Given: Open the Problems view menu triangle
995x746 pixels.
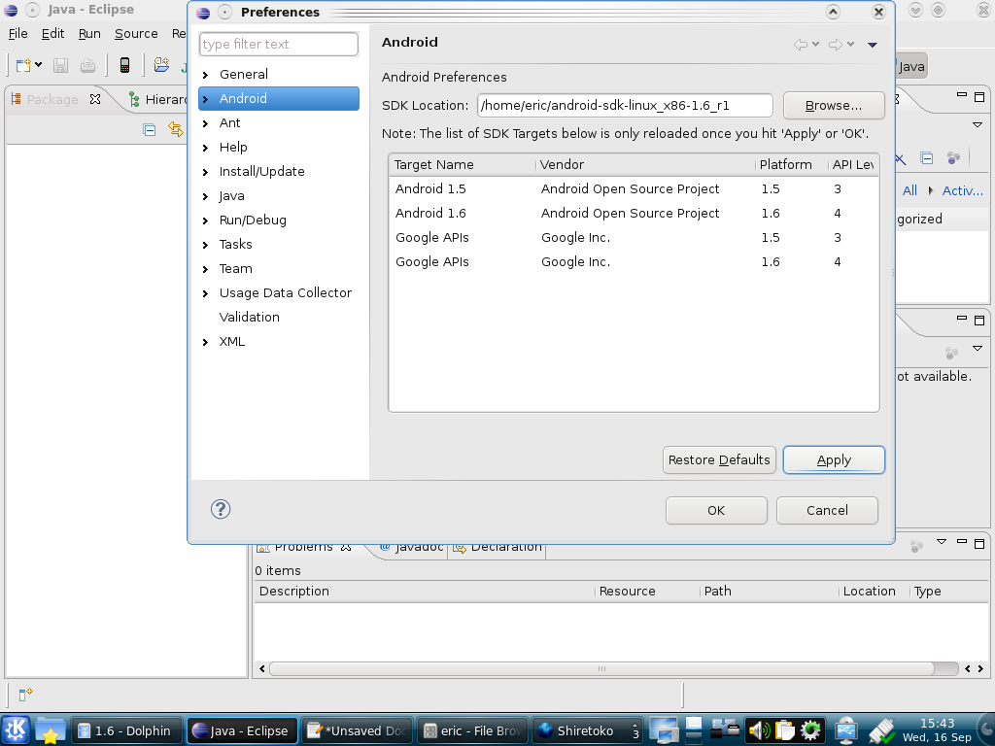Looking at the screenshot, I should (942, 542).
